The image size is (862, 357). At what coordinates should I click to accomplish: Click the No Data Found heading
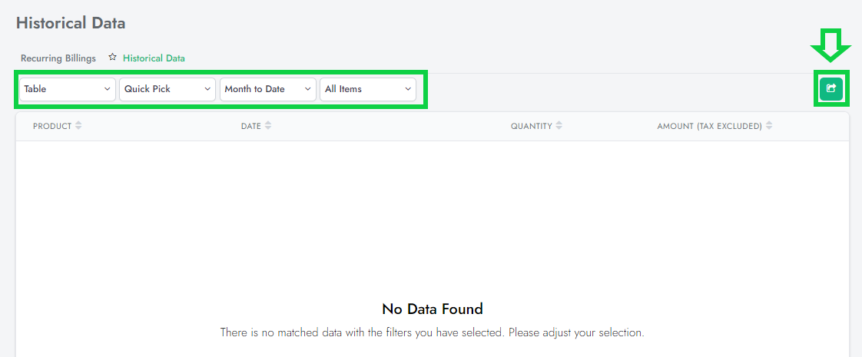pos(432,309)
